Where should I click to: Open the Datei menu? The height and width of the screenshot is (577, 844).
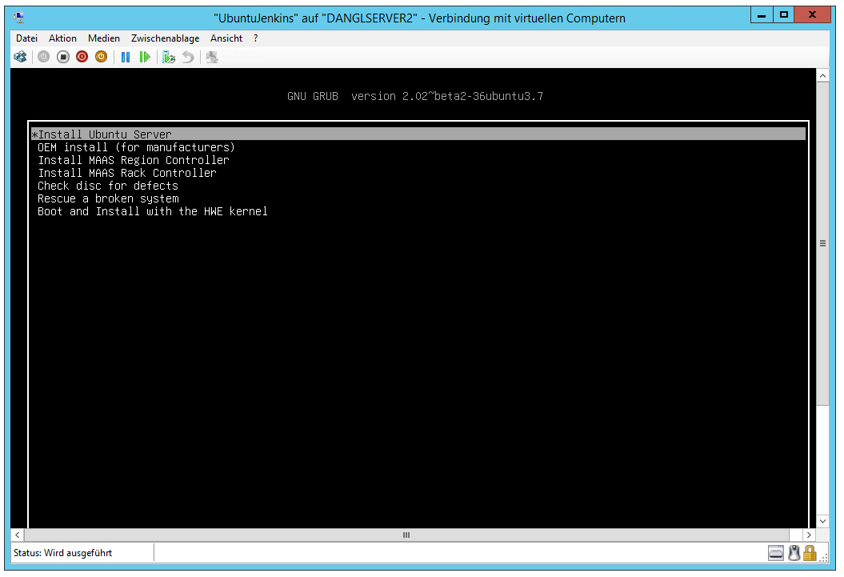click(27, 38)
